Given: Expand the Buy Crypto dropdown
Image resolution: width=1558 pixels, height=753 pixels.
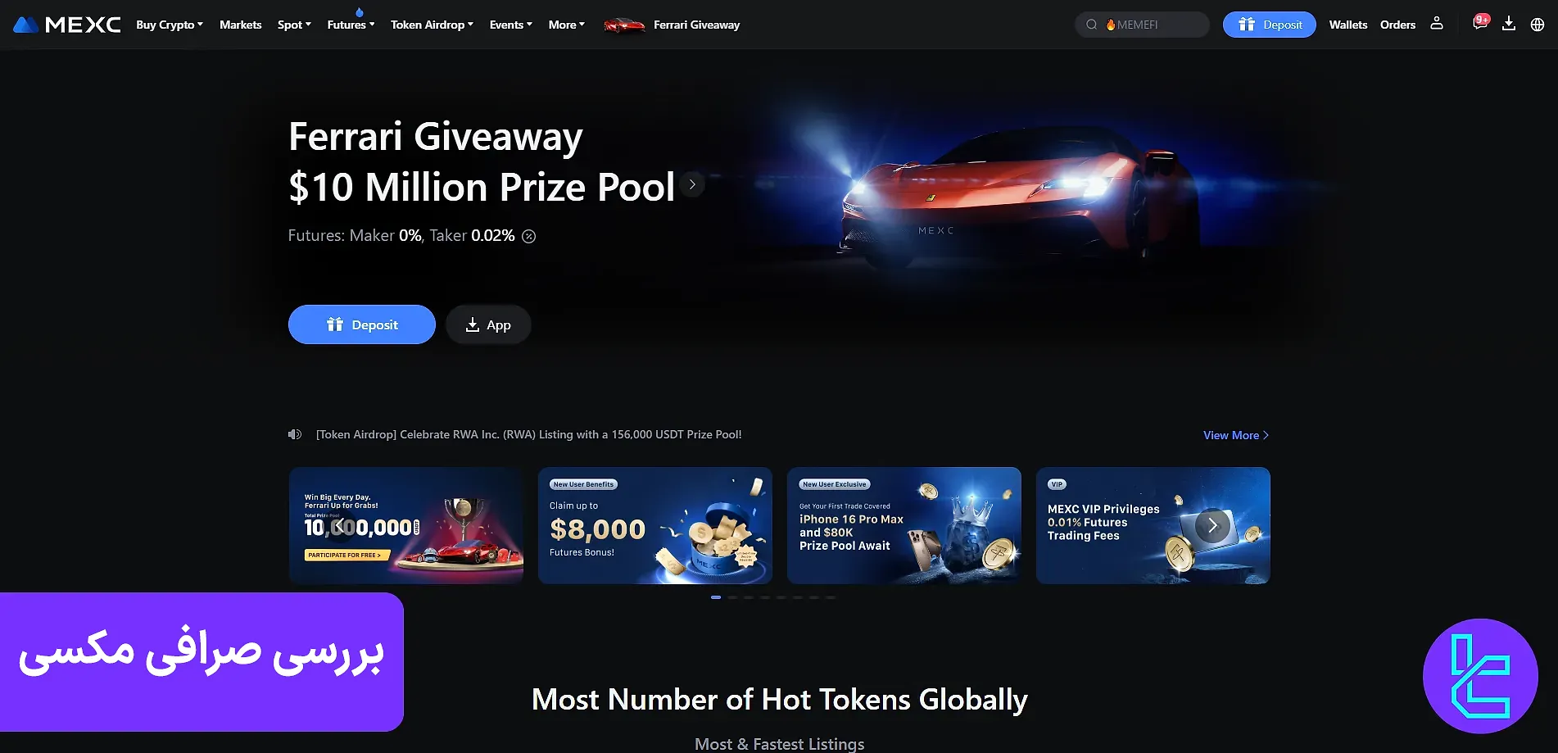Looking at the screenshot, I should coord(170,25).
